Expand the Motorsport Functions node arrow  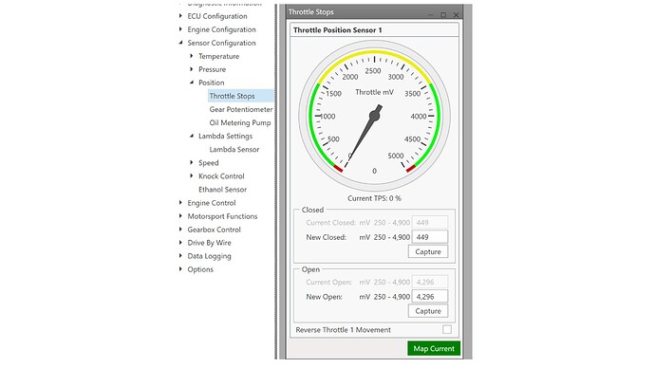[180, 216]
